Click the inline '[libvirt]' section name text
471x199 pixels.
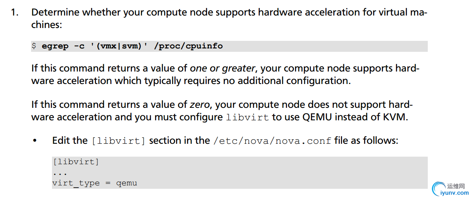pos(119,141)
